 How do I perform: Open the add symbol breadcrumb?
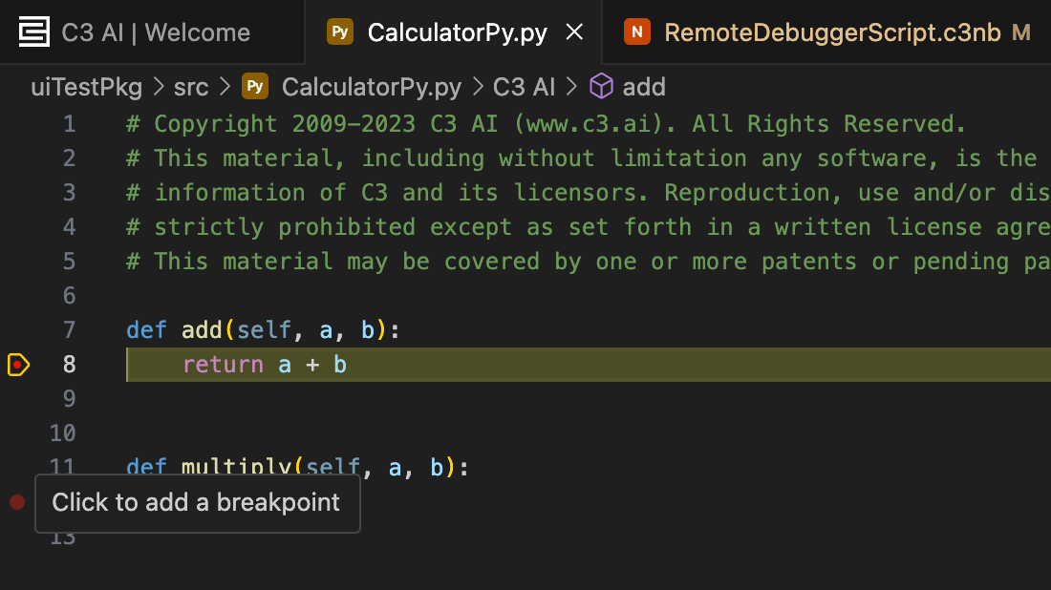(644, 87)
